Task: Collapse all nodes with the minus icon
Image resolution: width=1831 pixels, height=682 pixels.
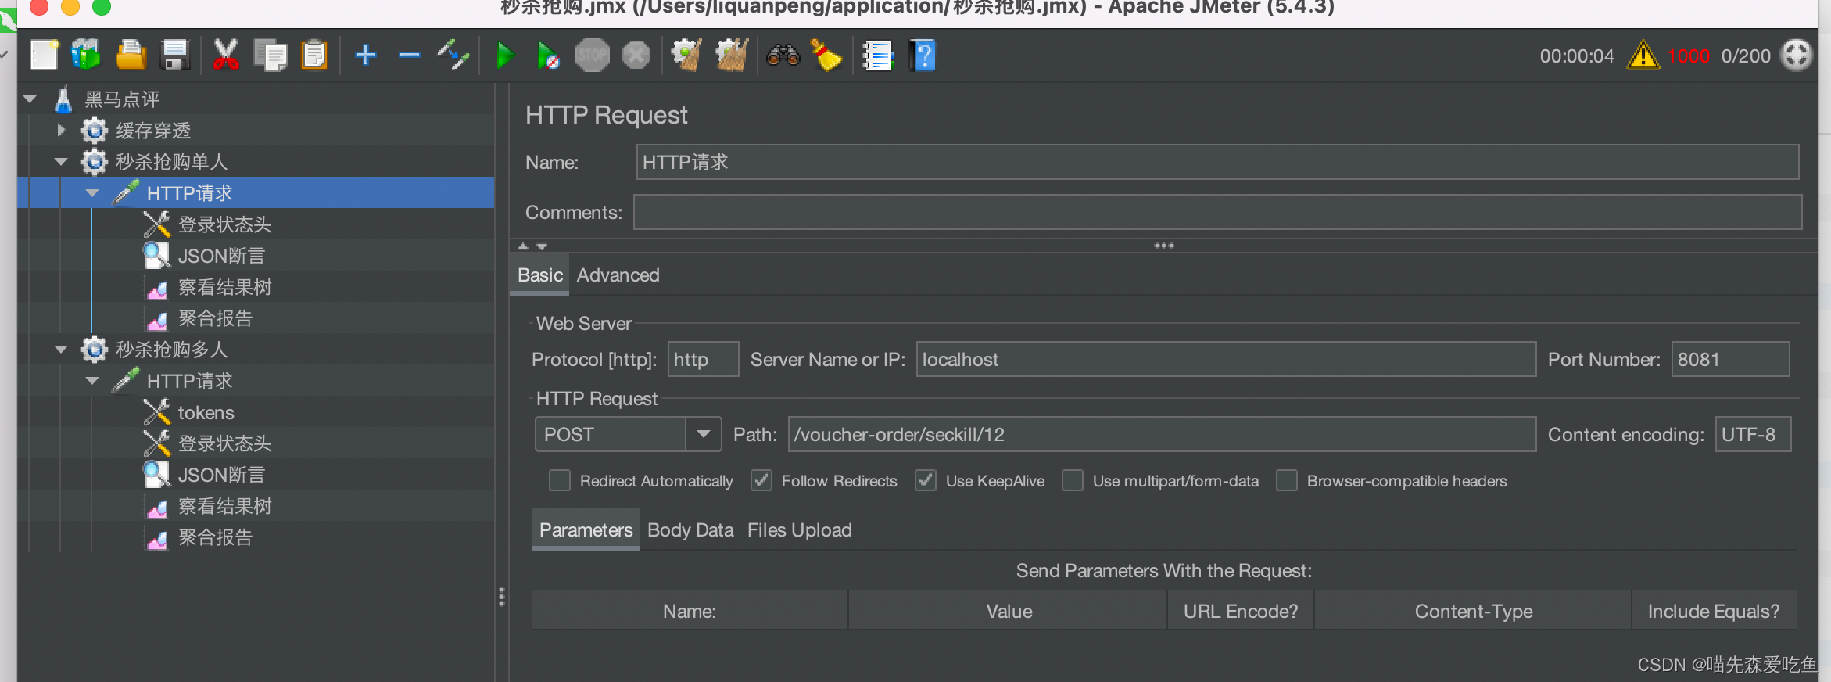Action: pyautogui.click(x=410, y=56)
